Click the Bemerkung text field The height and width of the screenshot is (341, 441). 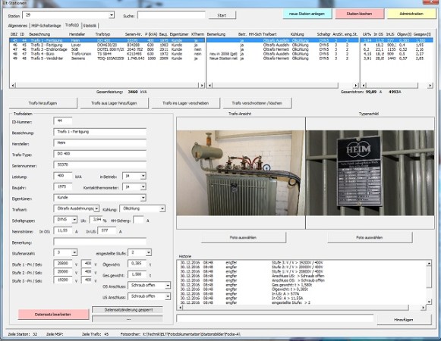tap(100, 242)
